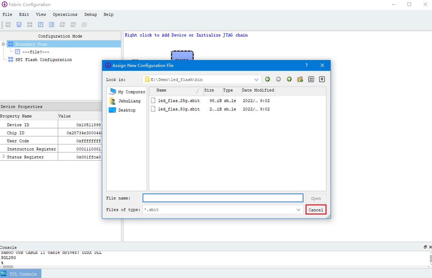432x278 pixels.
Task: Go back using the dialog's green Back arrow
Action: [267, 79]
